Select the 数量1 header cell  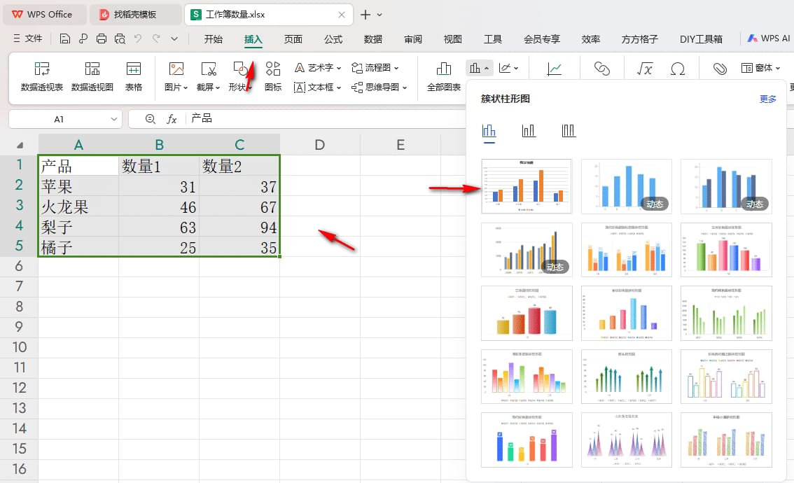click(x=159, y=166)
